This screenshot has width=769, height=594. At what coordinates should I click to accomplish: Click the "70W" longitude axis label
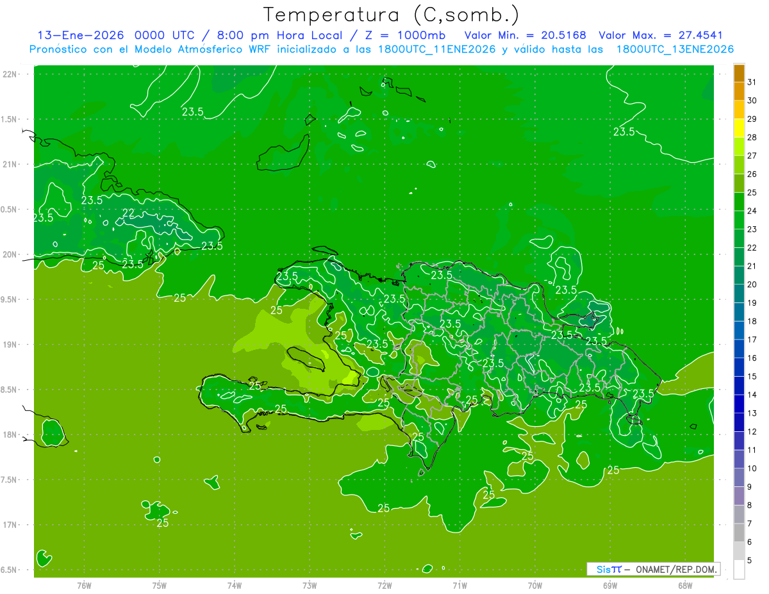click(x=535, y=585)
